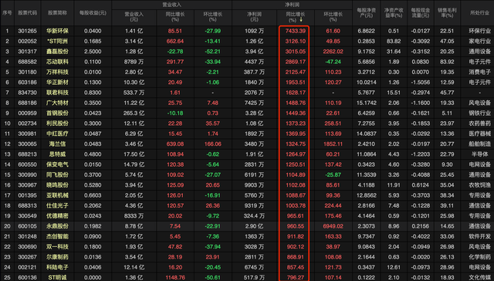Sort by the 营业收入(元) sub-column header
The width and height of the screenshot is (494, 281).
(x=134, y=17)
